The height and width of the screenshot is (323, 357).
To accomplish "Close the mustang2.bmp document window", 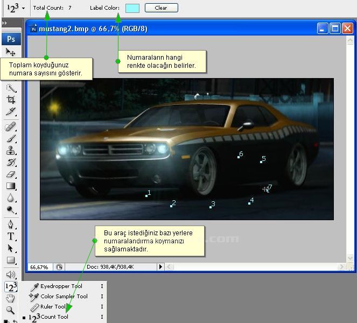I will [x=347, y=29].
